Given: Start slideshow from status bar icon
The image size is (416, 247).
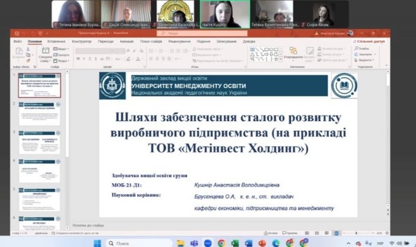Looking at the screenshot, I should [x=336, y=233].
